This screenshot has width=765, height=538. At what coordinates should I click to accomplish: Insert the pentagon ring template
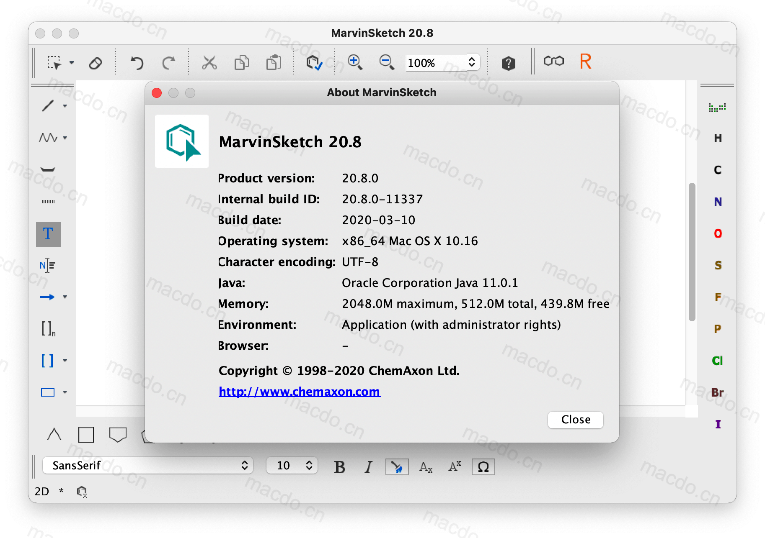pos(118,434)
